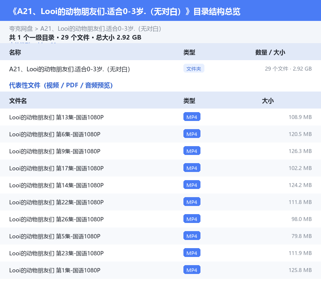Select the 102.2 MB size value

coord(300,168)
